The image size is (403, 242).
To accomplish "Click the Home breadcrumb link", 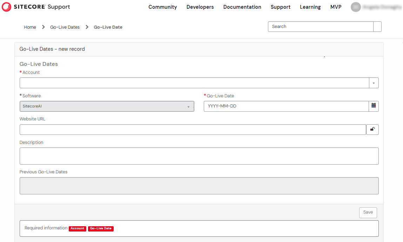I will pos(30,27).
